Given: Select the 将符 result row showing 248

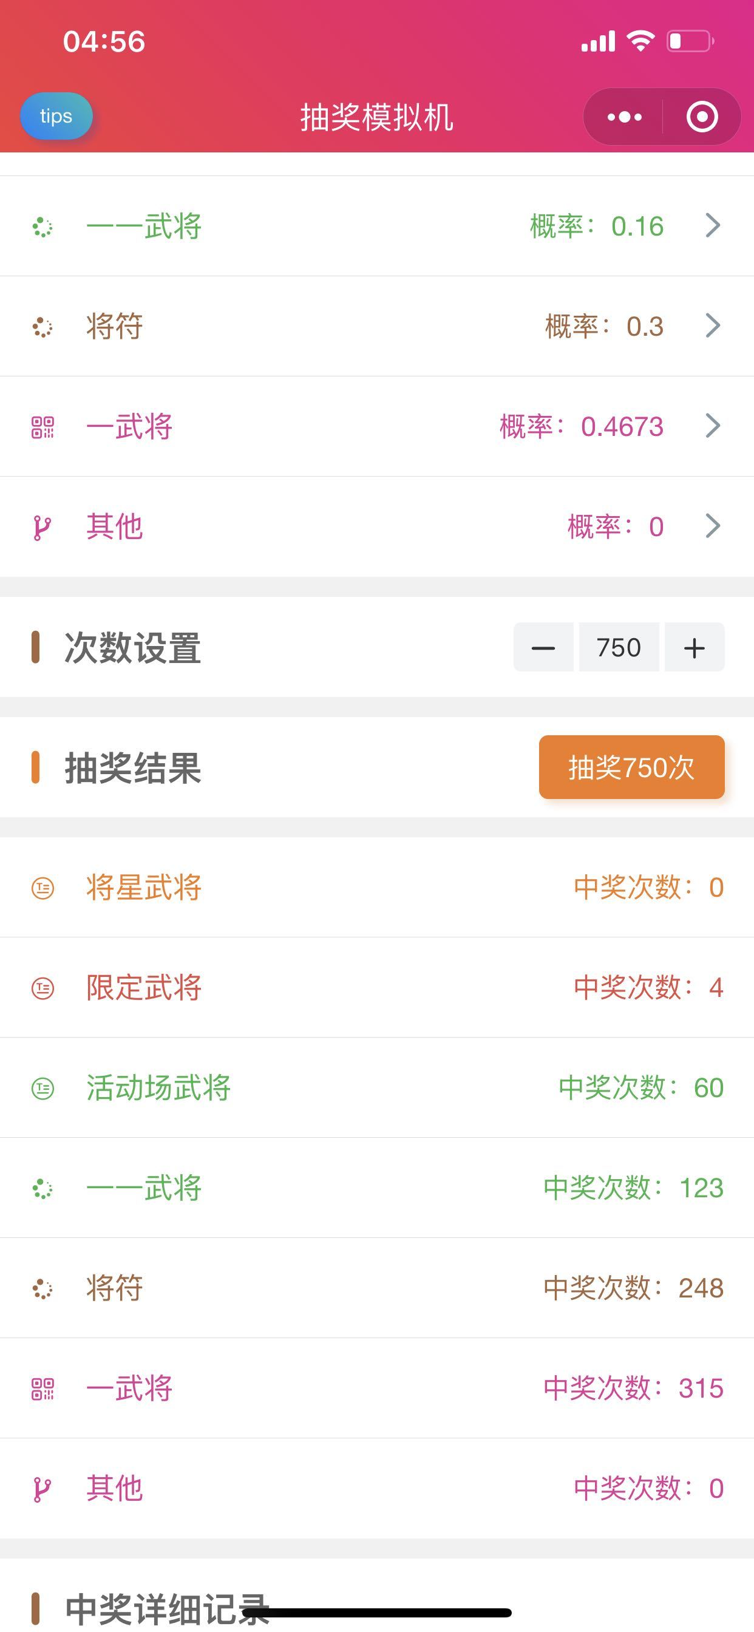Looking at the screenshot, I should coord(377,1288).
